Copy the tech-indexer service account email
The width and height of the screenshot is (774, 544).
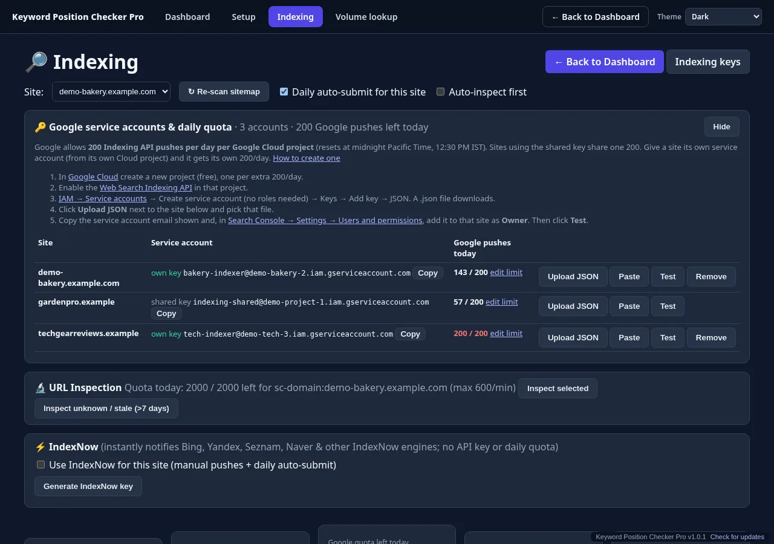tap(410, 334)
